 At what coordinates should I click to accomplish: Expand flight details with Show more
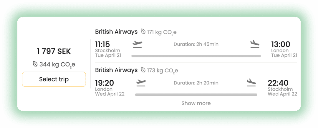pos(196,103)
